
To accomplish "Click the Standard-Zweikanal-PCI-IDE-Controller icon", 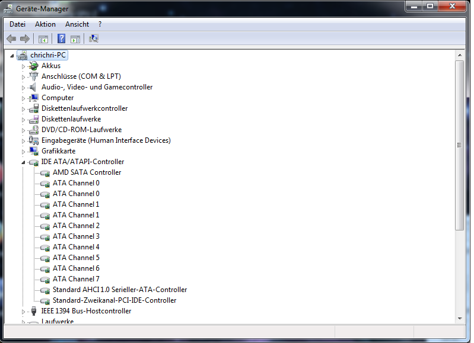I will click(x=45, y=301).
